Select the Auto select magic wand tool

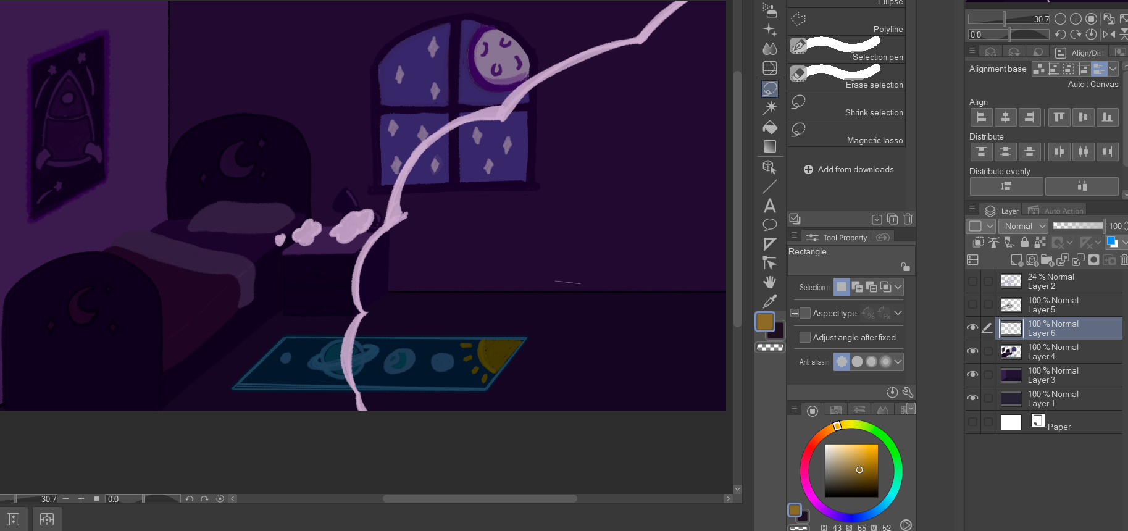(x=770, y=108)
